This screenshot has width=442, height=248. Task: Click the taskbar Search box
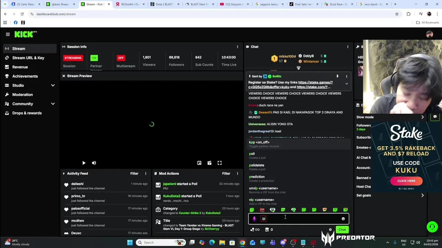tap(161, 242)
